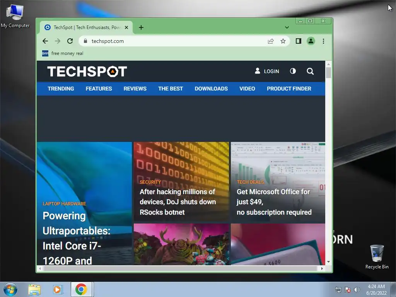Click the TechSpot logo
The width and height of the screenshot is (396, 297).
click(87, 71)
